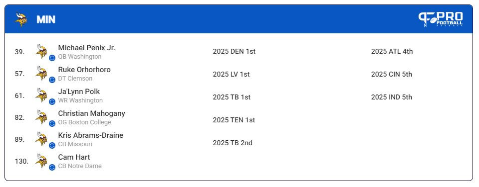The width and height of the screenshot is (479, 187).
Task: Open the Pro Football Network logo
Action: (441, 19)
